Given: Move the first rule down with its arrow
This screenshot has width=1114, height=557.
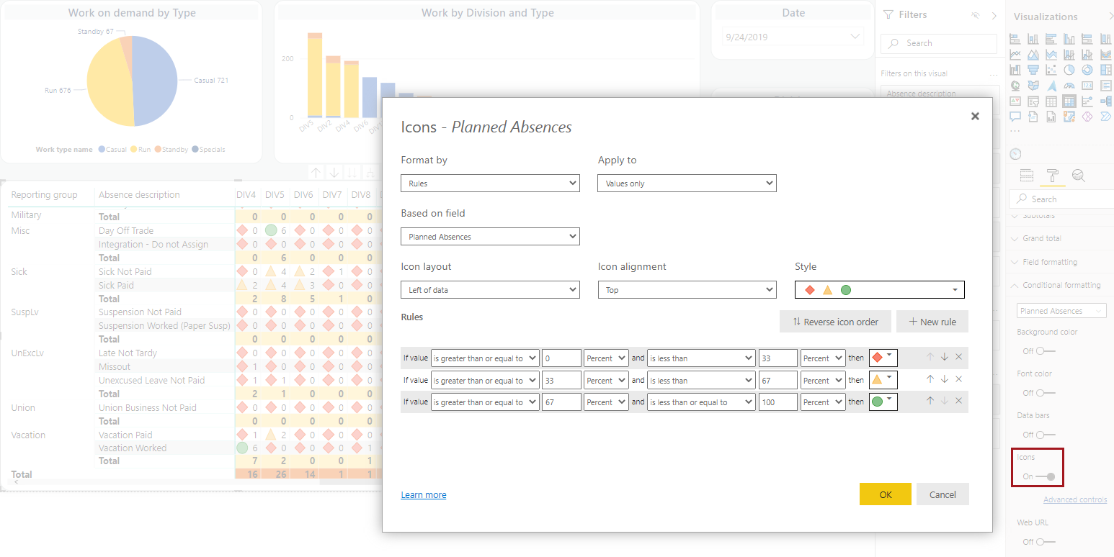Looking at the screenshot, I should [944, 358].
